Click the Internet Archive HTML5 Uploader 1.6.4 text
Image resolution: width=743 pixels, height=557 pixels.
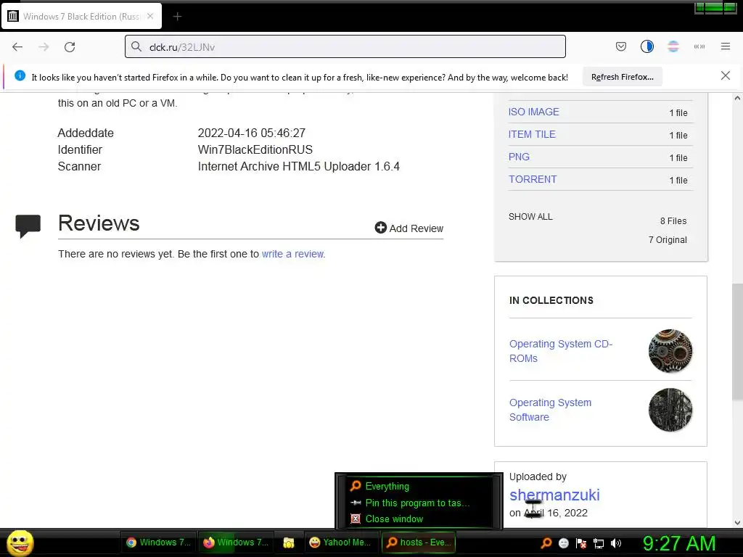298,167
